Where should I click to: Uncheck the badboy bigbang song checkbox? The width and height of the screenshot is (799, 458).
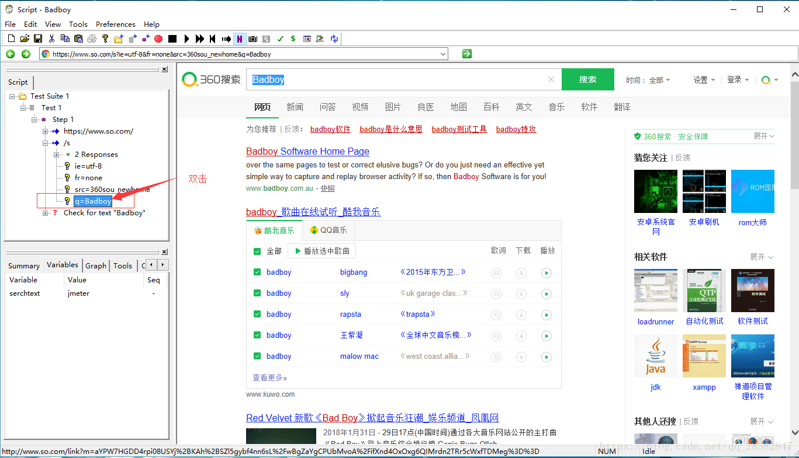coord(257,272)
